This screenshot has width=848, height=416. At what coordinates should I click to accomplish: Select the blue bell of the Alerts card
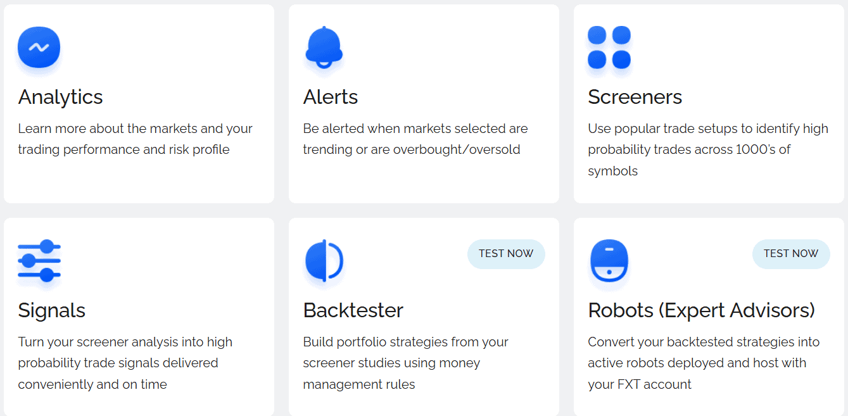(323, 48)
